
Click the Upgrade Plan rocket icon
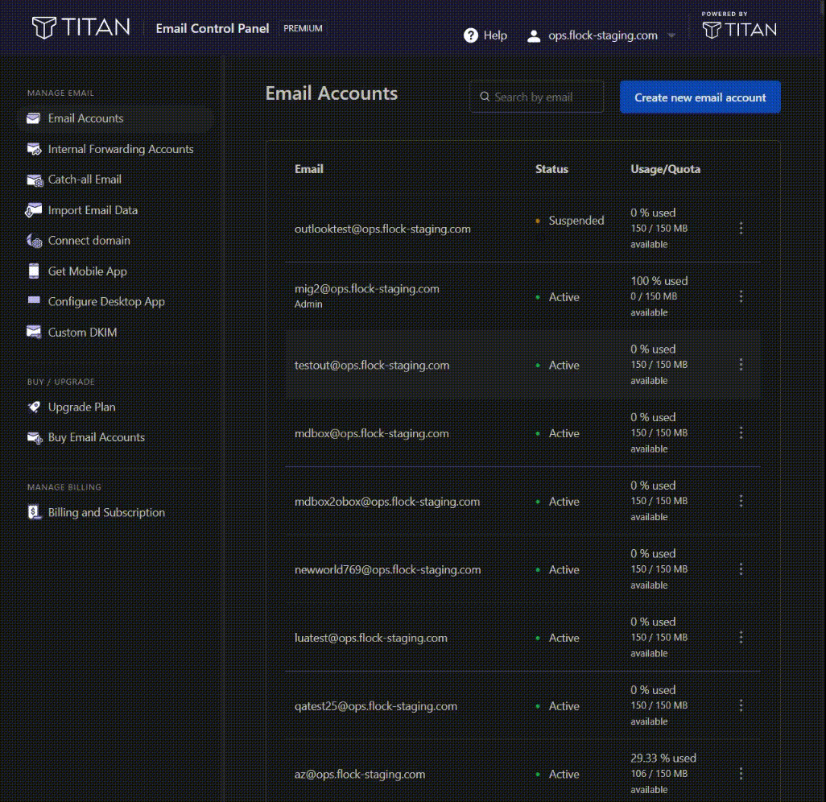click(x=35, y=407)
